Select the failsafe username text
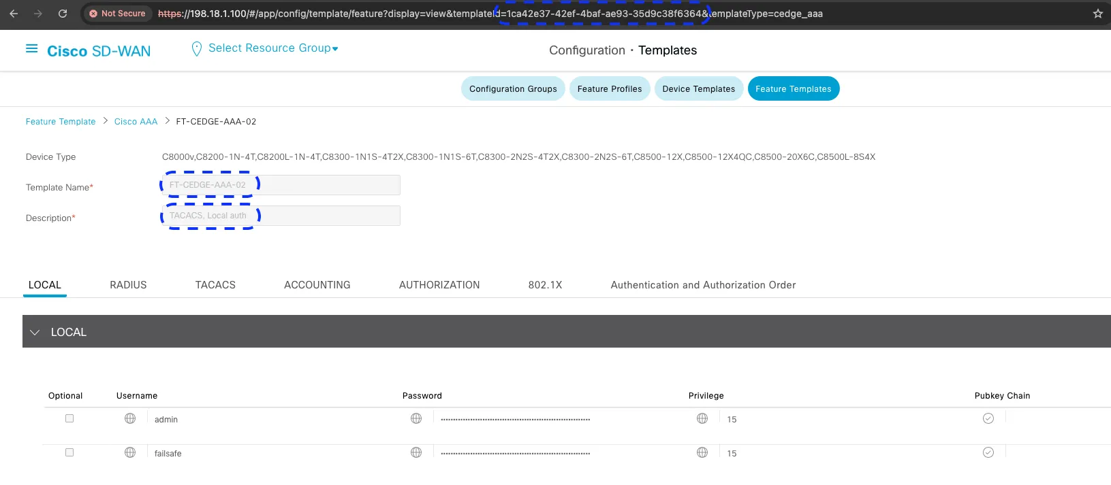Screen dimensions: 1111x485 (168, 454)
